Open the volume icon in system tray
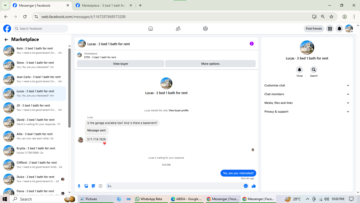The width and height of the screenshot is (360, 203). pyautogui.click(x=326, y=199)
